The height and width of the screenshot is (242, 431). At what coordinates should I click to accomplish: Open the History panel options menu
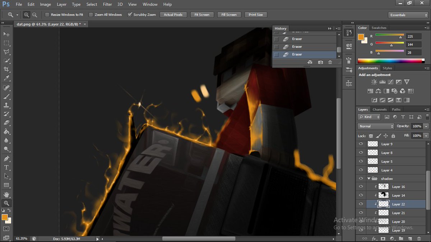[338, 28]
